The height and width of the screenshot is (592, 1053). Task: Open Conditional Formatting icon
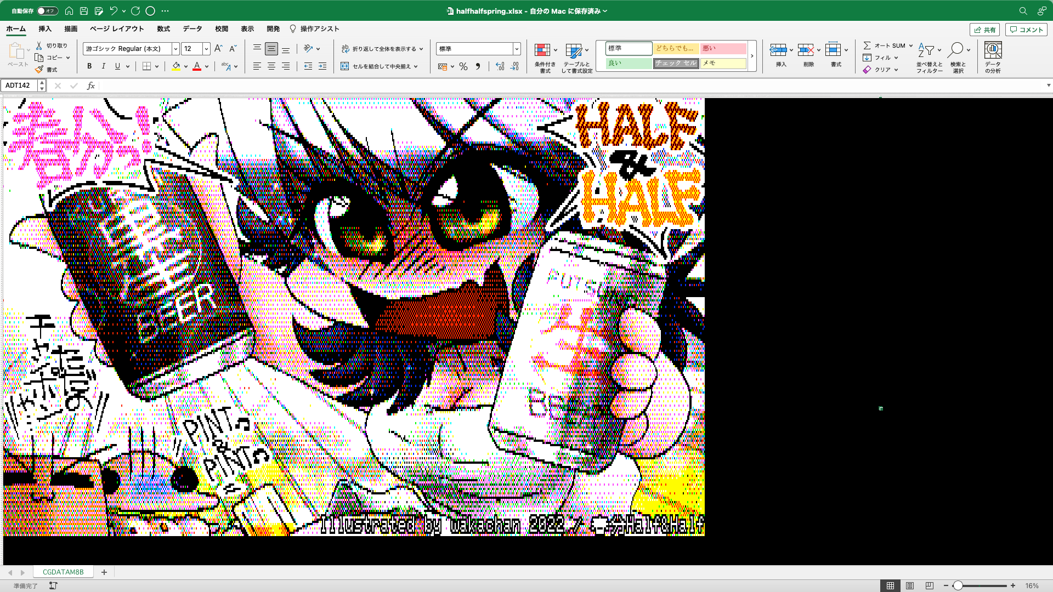pyautogui.click(x=542, y=50)
